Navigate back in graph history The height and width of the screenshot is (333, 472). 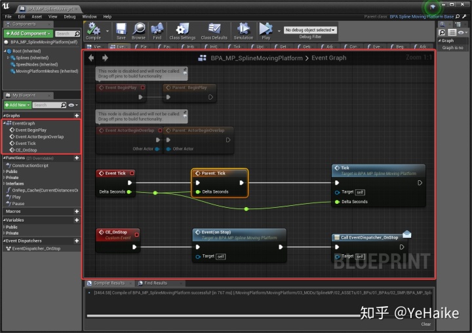coord(91,58)
